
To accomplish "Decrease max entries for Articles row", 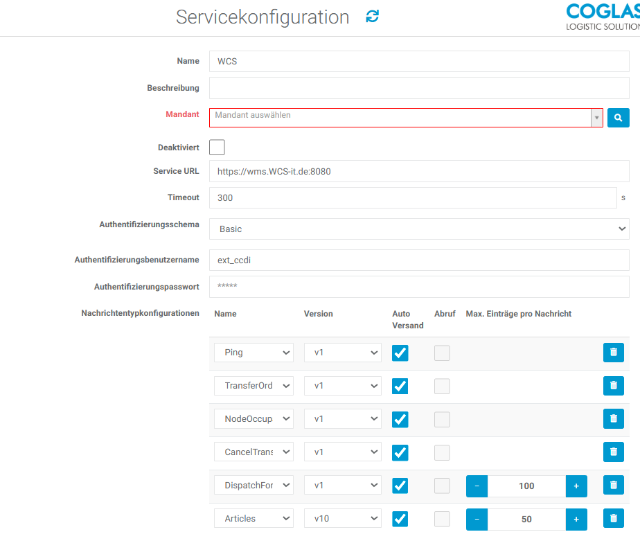I will point(477,520).
